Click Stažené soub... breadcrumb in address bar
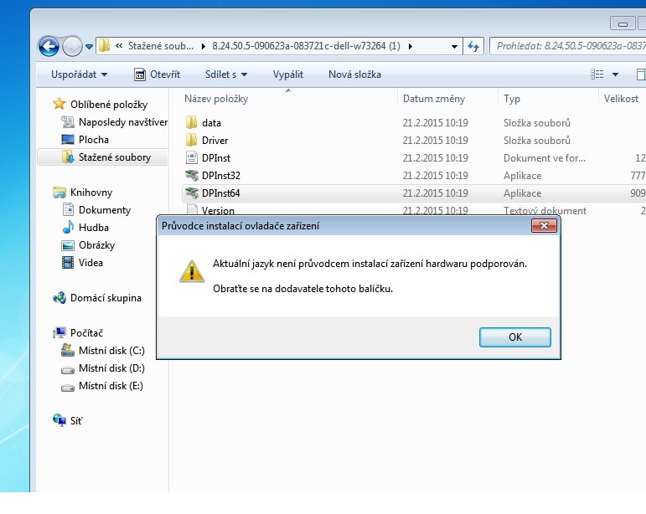Screen dimensions: 646x514 pyautogui.click(x=160, y=46)
